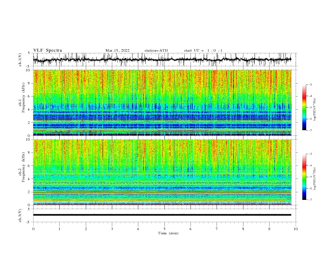The width and height of the screenshot is (333, 257).
Task: Click the "VLF Spectra" plot title
Action: coord(48,50)
